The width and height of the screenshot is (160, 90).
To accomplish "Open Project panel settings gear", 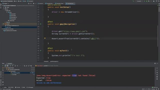I will [33, 3].
